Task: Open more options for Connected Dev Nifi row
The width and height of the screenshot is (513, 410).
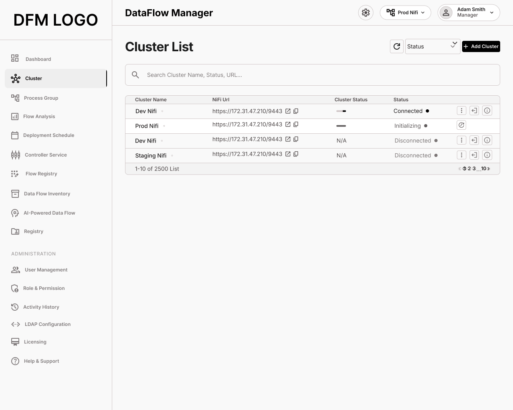Action: [461, 111]
